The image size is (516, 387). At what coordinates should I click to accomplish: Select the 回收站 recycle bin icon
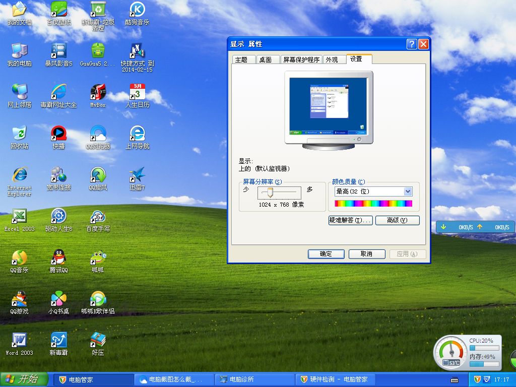click(x=20, y=137)
